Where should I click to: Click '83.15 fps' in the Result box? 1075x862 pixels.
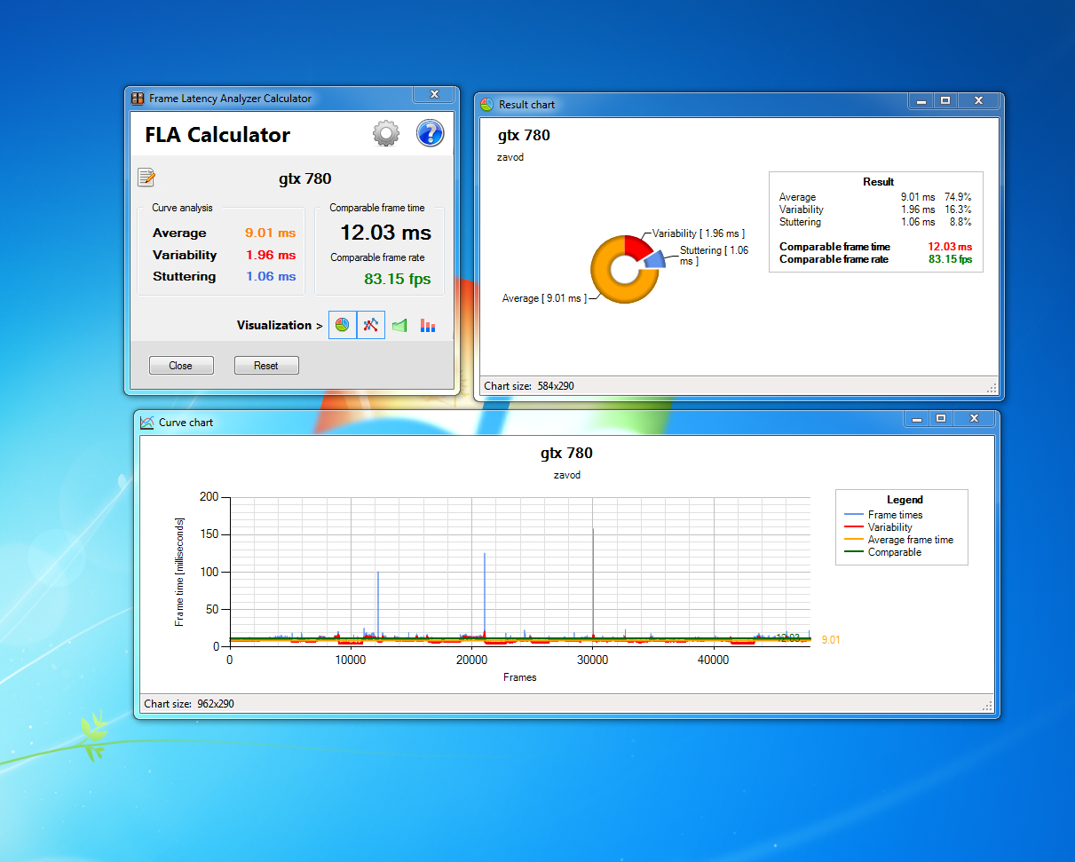pyautogui.click(x=950, y=259)
